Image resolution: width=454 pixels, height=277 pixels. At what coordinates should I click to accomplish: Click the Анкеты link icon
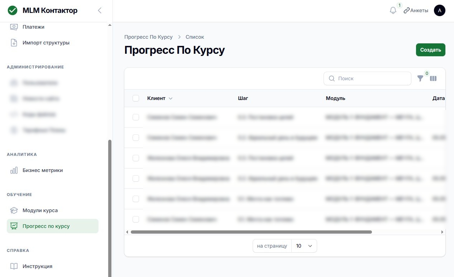point(406,11)
